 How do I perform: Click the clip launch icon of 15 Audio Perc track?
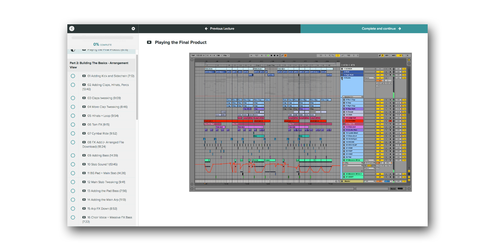344,130
